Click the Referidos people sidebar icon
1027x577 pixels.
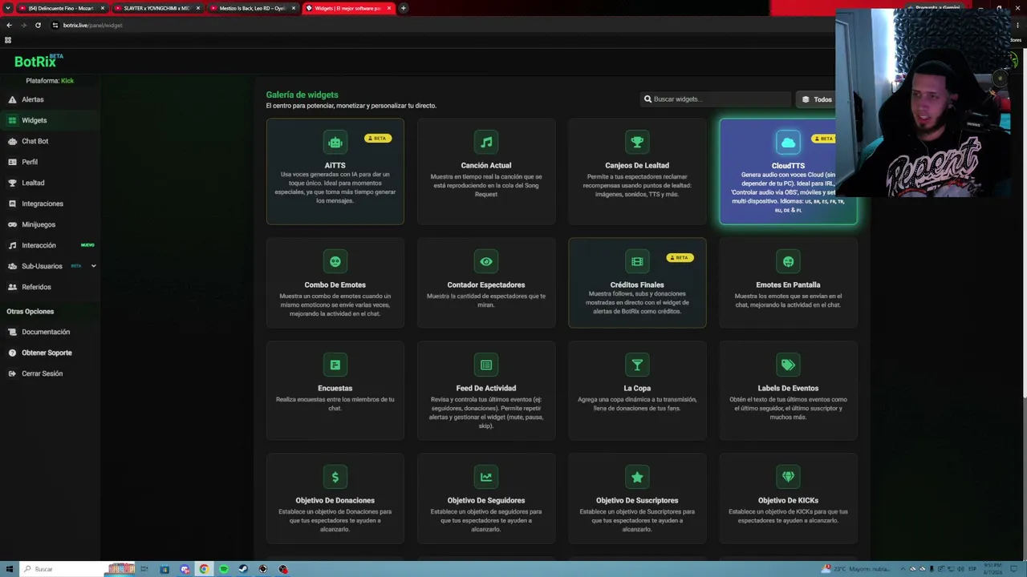pyautogui.click(x=12, y=287)
